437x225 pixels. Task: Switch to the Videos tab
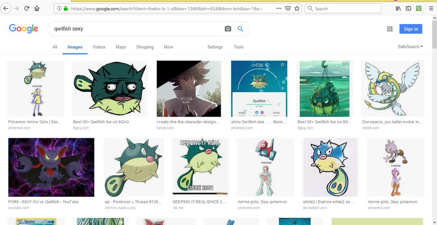(x=99, y=47)
